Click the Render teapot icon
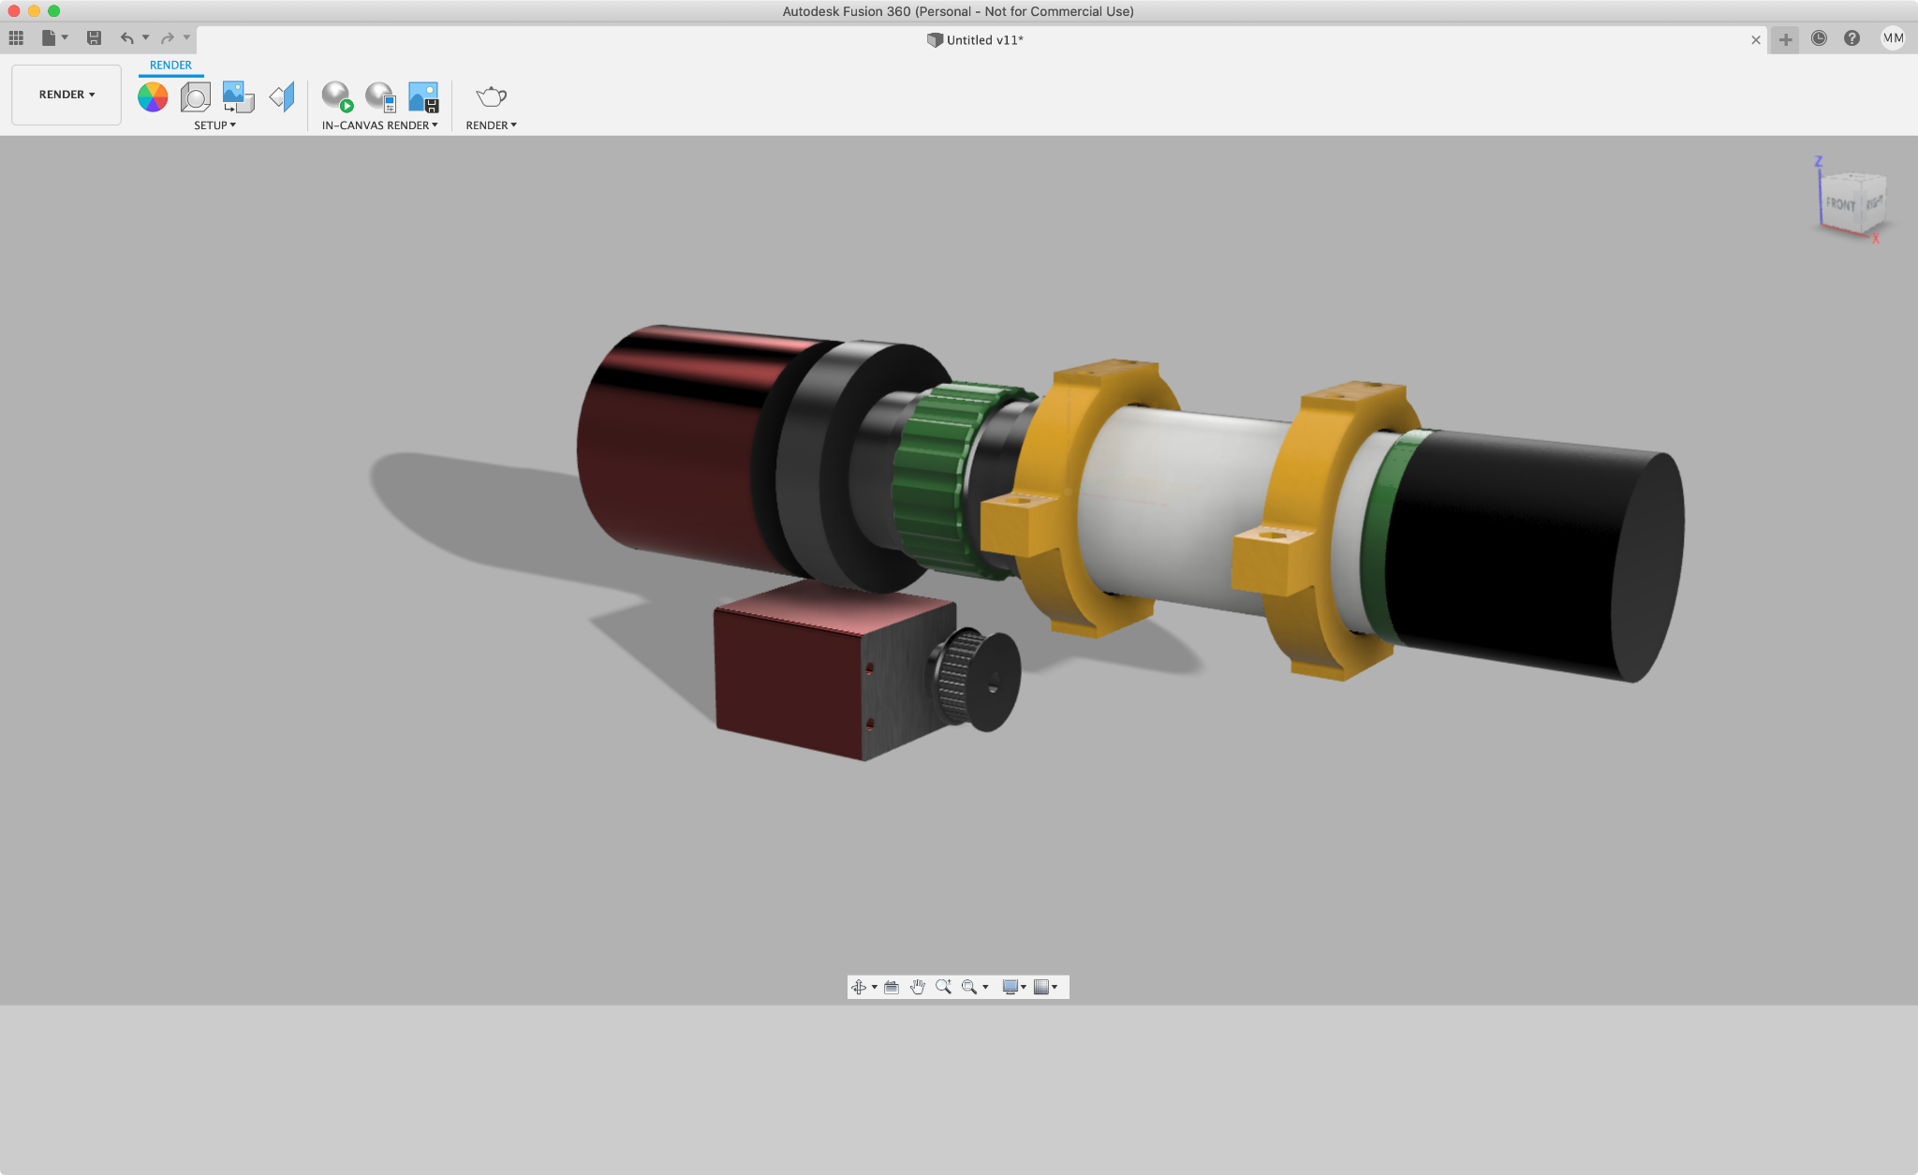 point(491,96)
